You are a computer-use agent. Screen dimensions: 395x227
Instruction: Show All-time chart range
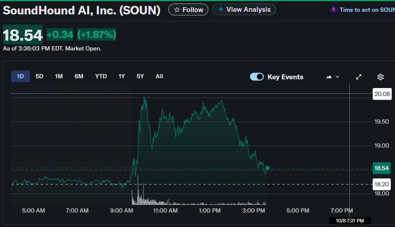(159, 76)
